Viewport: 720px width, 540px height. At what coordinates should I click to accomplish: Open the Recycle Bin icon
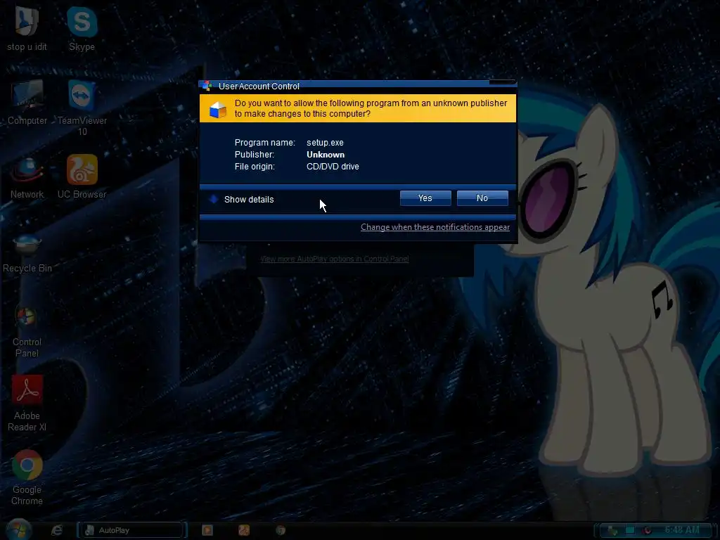pyautogui.click(x=27, y=253)
